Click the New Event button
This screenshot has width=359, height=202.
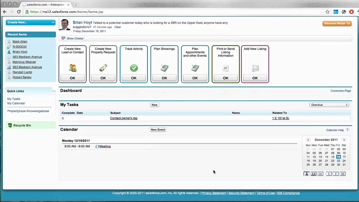tap(158, 130)
